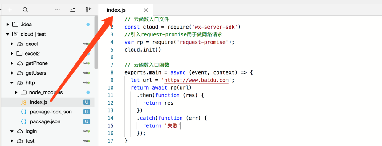Image resolution: width=382 pixels, height=146 pixels.
Task: Select the getPhone cloud function
Action: [x=47, y=63]
